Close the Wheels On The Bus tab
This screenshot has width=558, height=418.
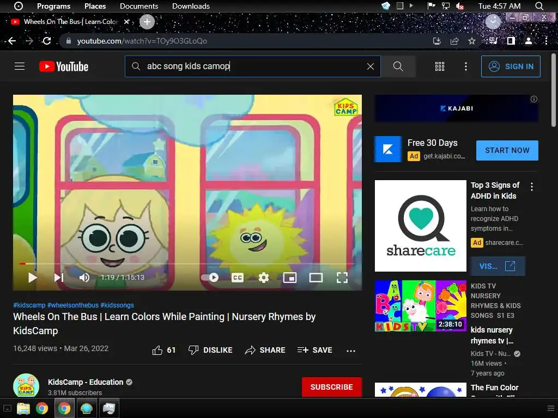pos(126,22)
